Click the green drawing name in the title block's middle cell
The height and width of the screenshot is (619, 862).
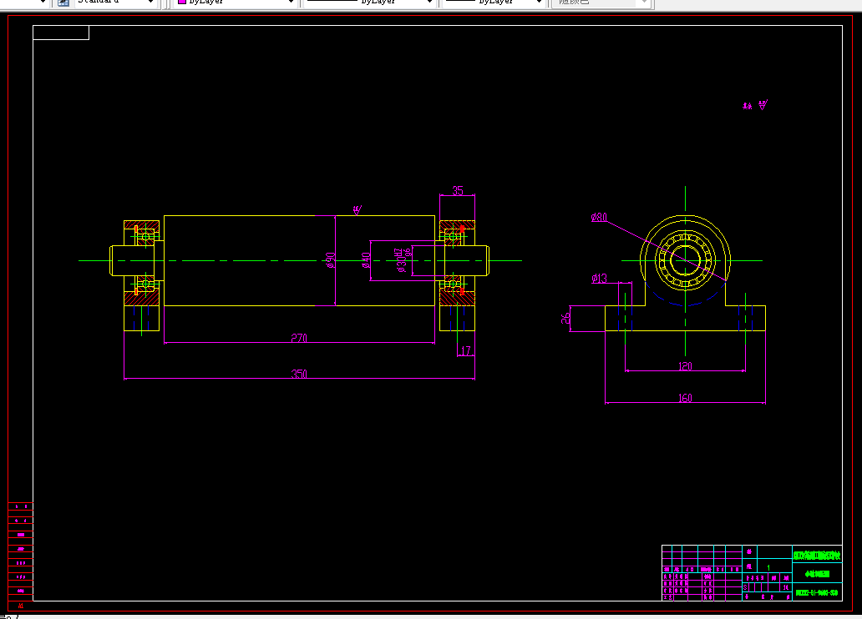pos(817,574)
